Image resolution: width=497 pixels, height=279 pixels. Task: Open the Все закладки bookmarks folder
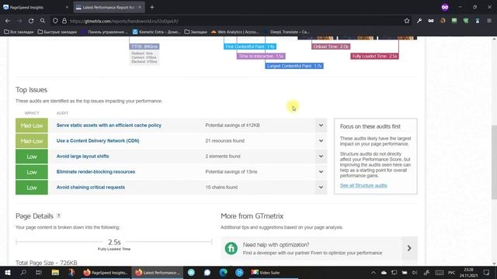[x=19, y=32]
